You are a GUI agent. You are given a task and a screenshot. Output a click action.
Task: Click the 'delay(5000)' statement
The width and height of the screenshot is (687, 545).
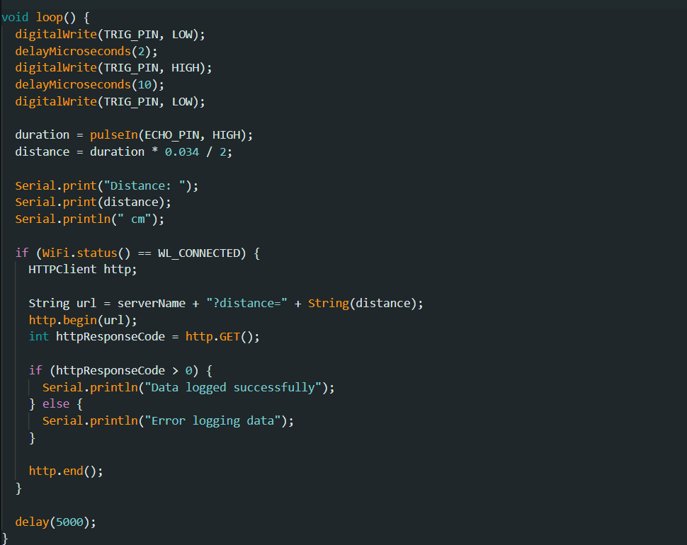55,522
